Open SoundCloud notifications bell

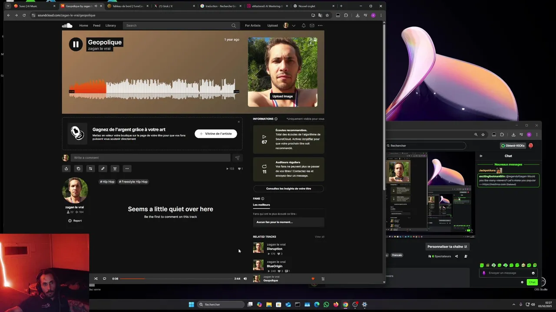(x=304, y=26)
